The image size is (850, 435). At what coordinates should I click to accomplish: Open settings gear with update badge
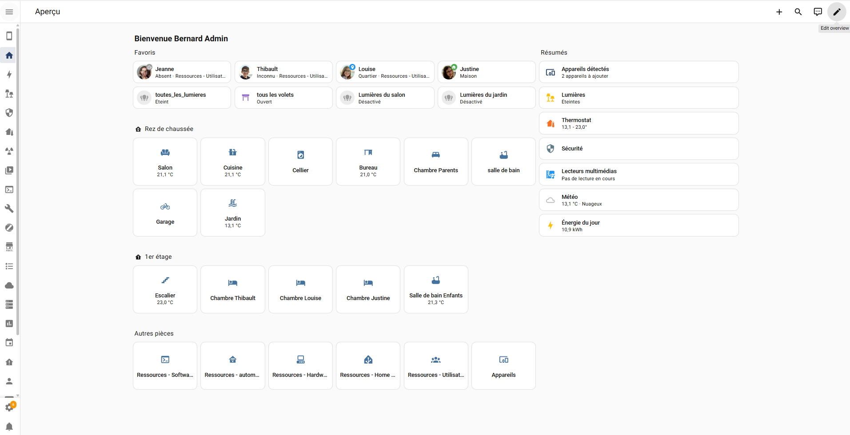click(x=9, y=407)
